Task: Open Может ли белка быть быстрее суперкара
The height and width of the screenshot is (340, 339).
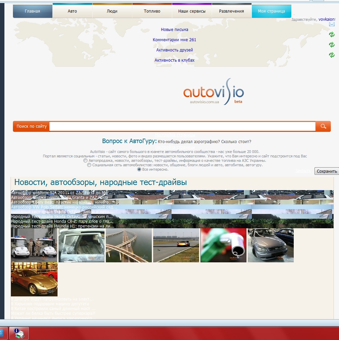Action: click(x=53, y=313)
